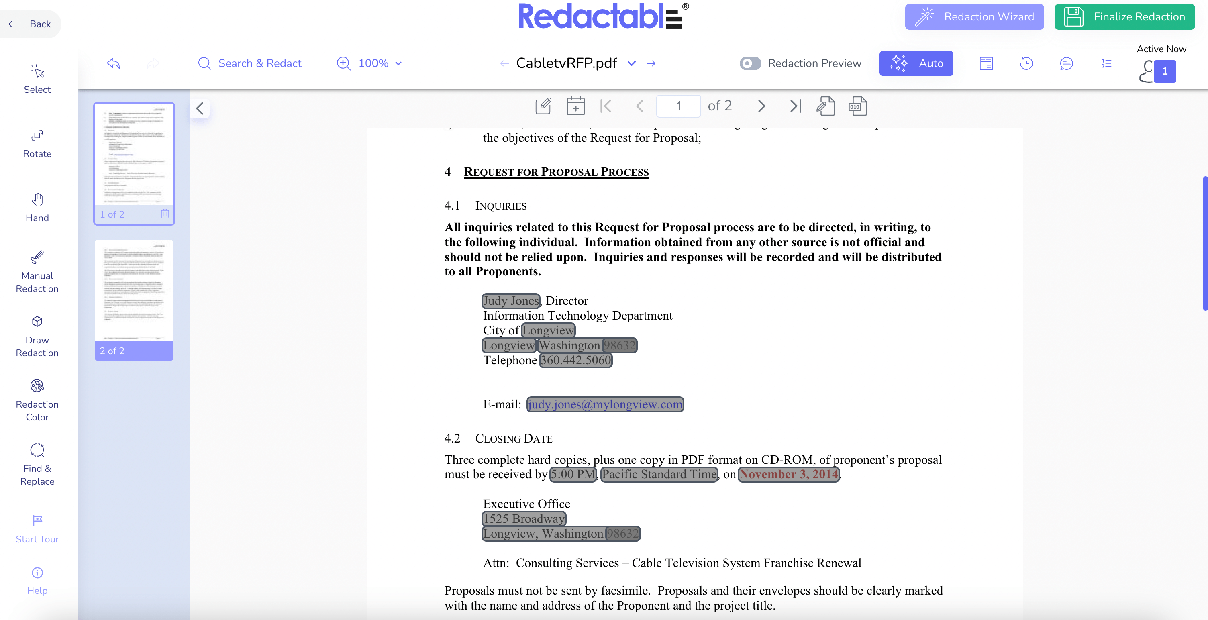Open the Redaction Color palette
Viewport: 1208px width, 620px height.
[x=37, y=400]
